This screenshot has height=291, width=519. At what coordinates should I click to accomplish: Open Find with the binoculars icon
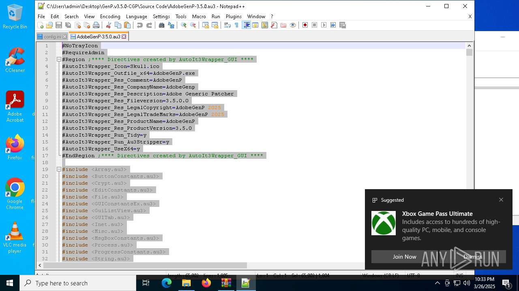tap(162, 25)
